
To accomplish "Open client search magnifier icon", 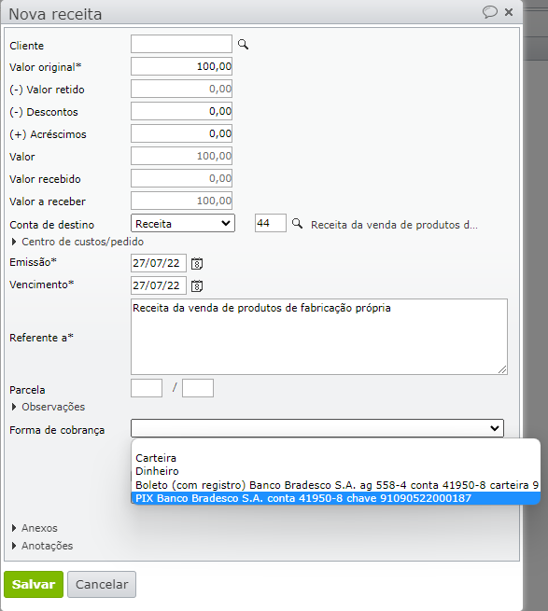I will coord(243,45).
